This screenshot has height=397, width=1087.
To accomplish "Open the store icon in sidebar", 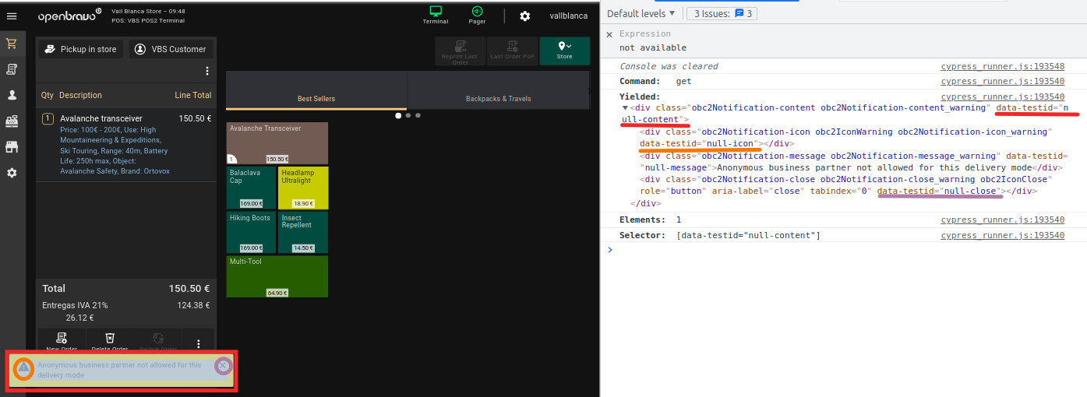I will point(12,146).
